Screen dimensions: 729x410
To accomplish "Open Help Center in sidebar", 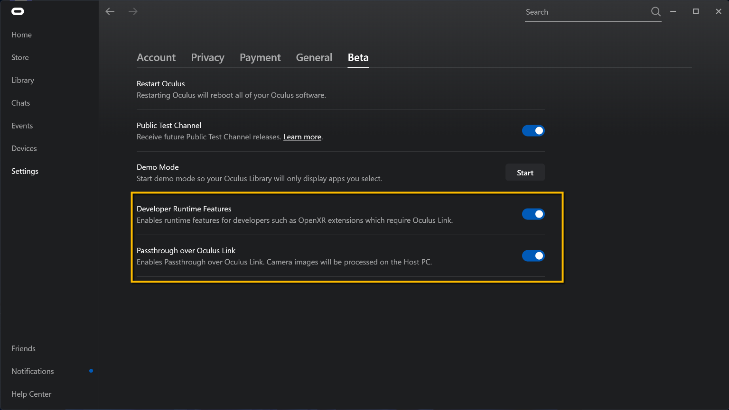I will click(31, 394).
